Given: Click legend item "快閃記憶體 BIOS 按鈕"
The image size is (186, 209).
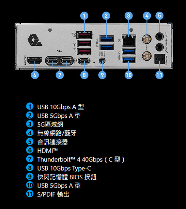Looking at the screenshot, I should 67,177.
